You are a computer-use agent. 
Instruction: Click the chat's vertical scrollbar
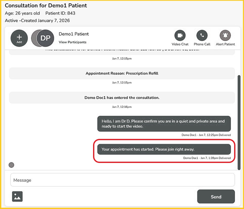coord(239,121)
